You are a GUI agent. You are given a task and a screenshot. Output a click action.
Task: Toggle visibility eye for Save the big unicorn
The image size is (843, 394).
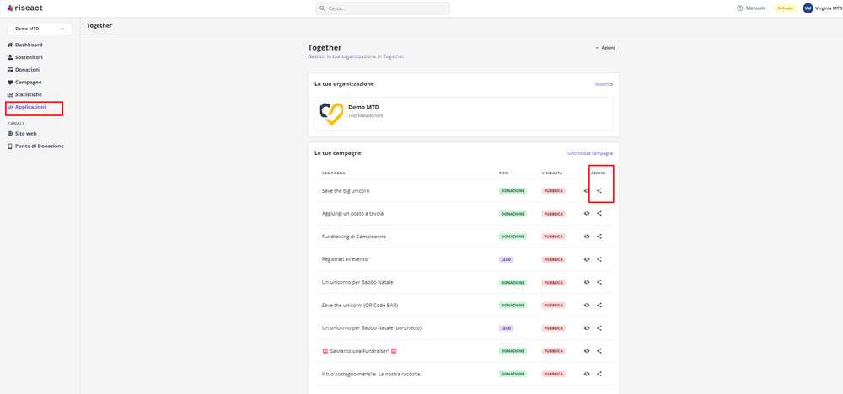click(587, 190)
